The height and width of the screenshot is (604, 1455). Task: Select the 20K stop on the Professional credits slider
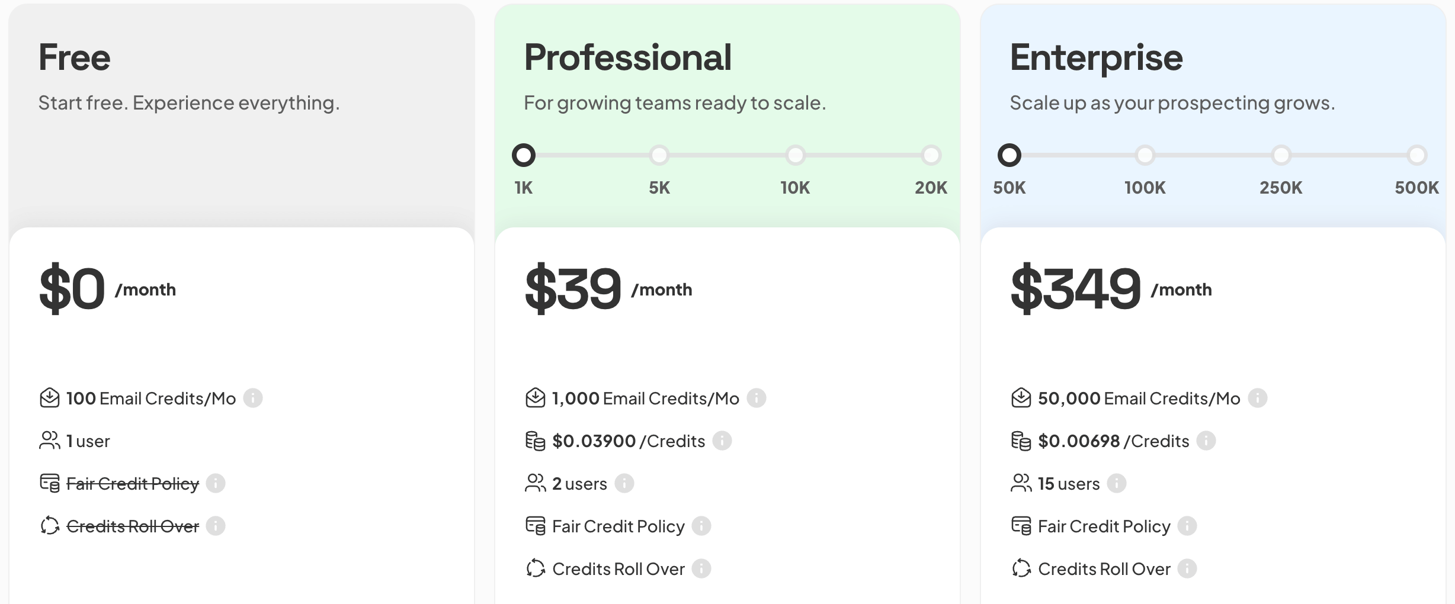[x=930, y=155]
